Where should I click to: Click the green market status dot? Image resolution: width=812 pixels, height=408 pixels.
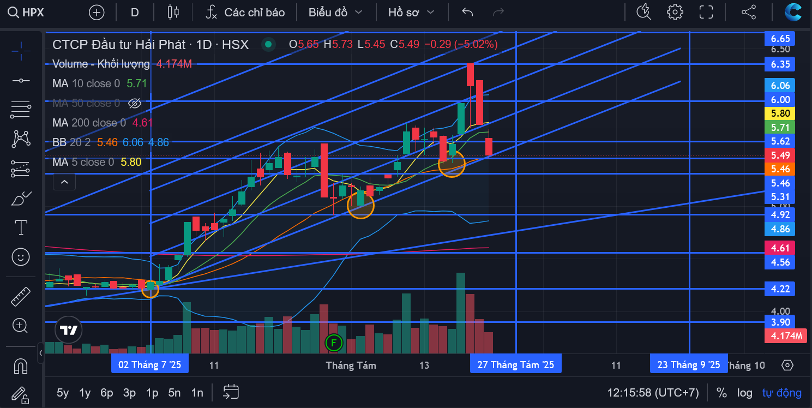(267, 44)
